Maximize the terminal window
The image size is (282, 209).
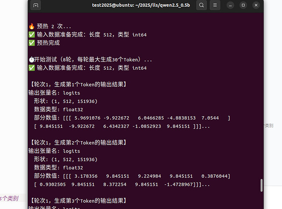243,5
